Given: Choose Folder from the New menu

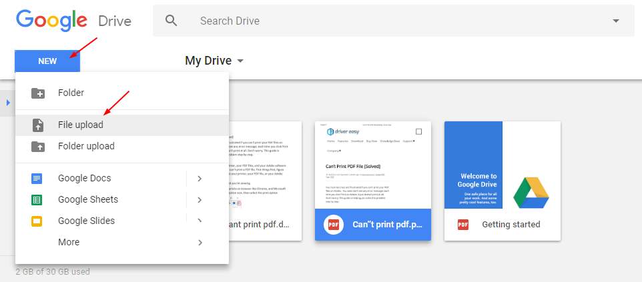Looking at the screenshot, I should [122, 93].
